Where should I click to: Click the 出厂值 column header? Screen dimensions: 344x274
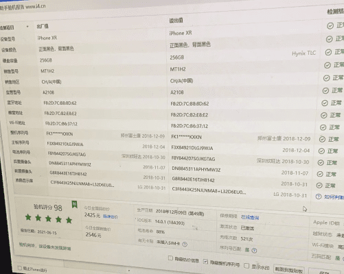click(x=43, y=26)
